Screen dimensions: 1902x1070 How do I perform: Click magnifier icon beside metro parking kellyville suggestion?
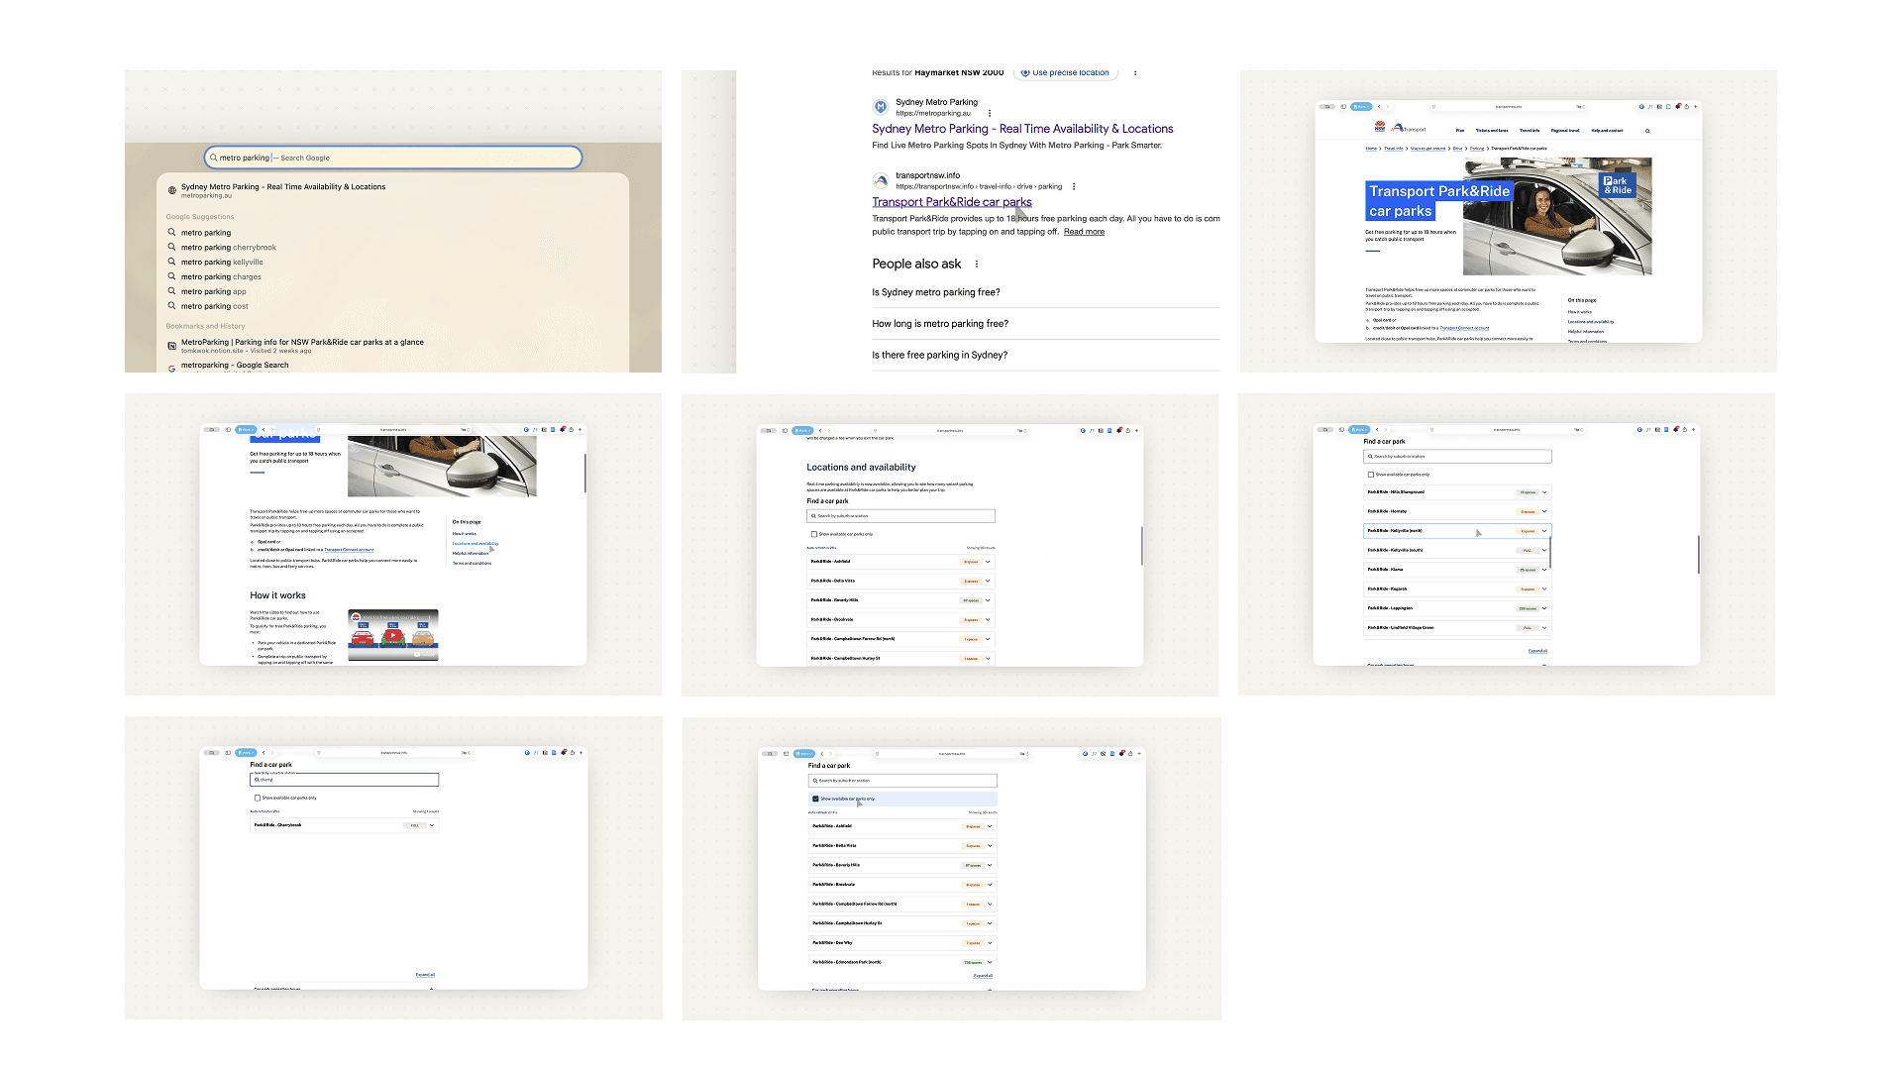pos(171,263)
